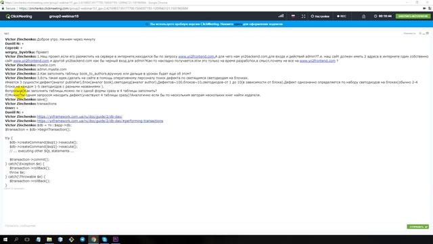Click the '$transaction->commit();' code line
Screen dimensions: 433x244
[29, 160]
